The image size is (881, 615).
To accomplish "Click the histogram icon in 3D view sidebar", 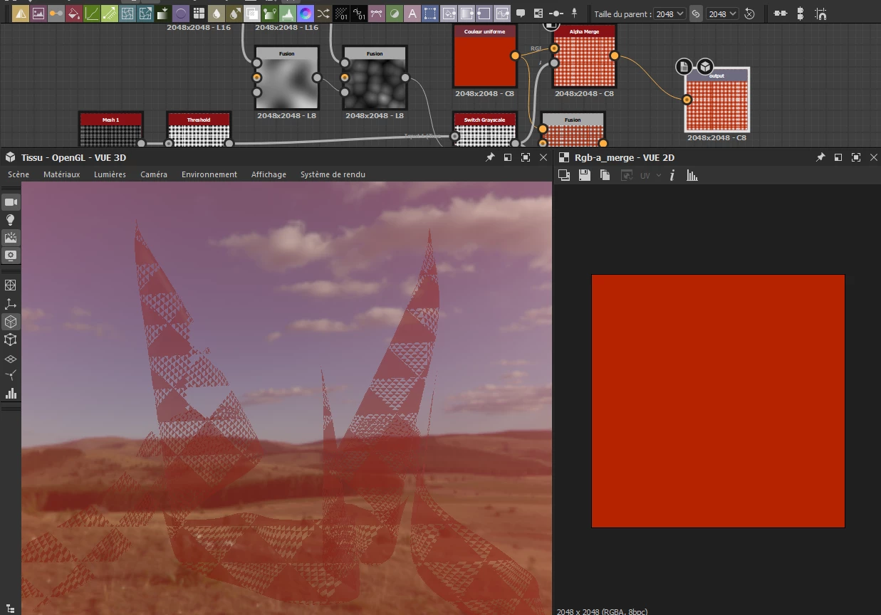I will (11, 394).
